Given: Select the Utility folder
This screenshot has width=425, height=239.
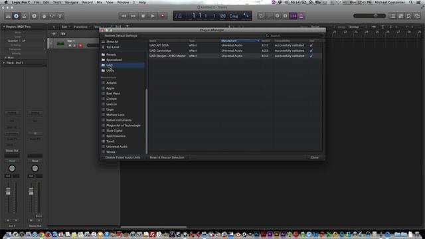Looking at the screenshot, I should click(x=110, y=70).
